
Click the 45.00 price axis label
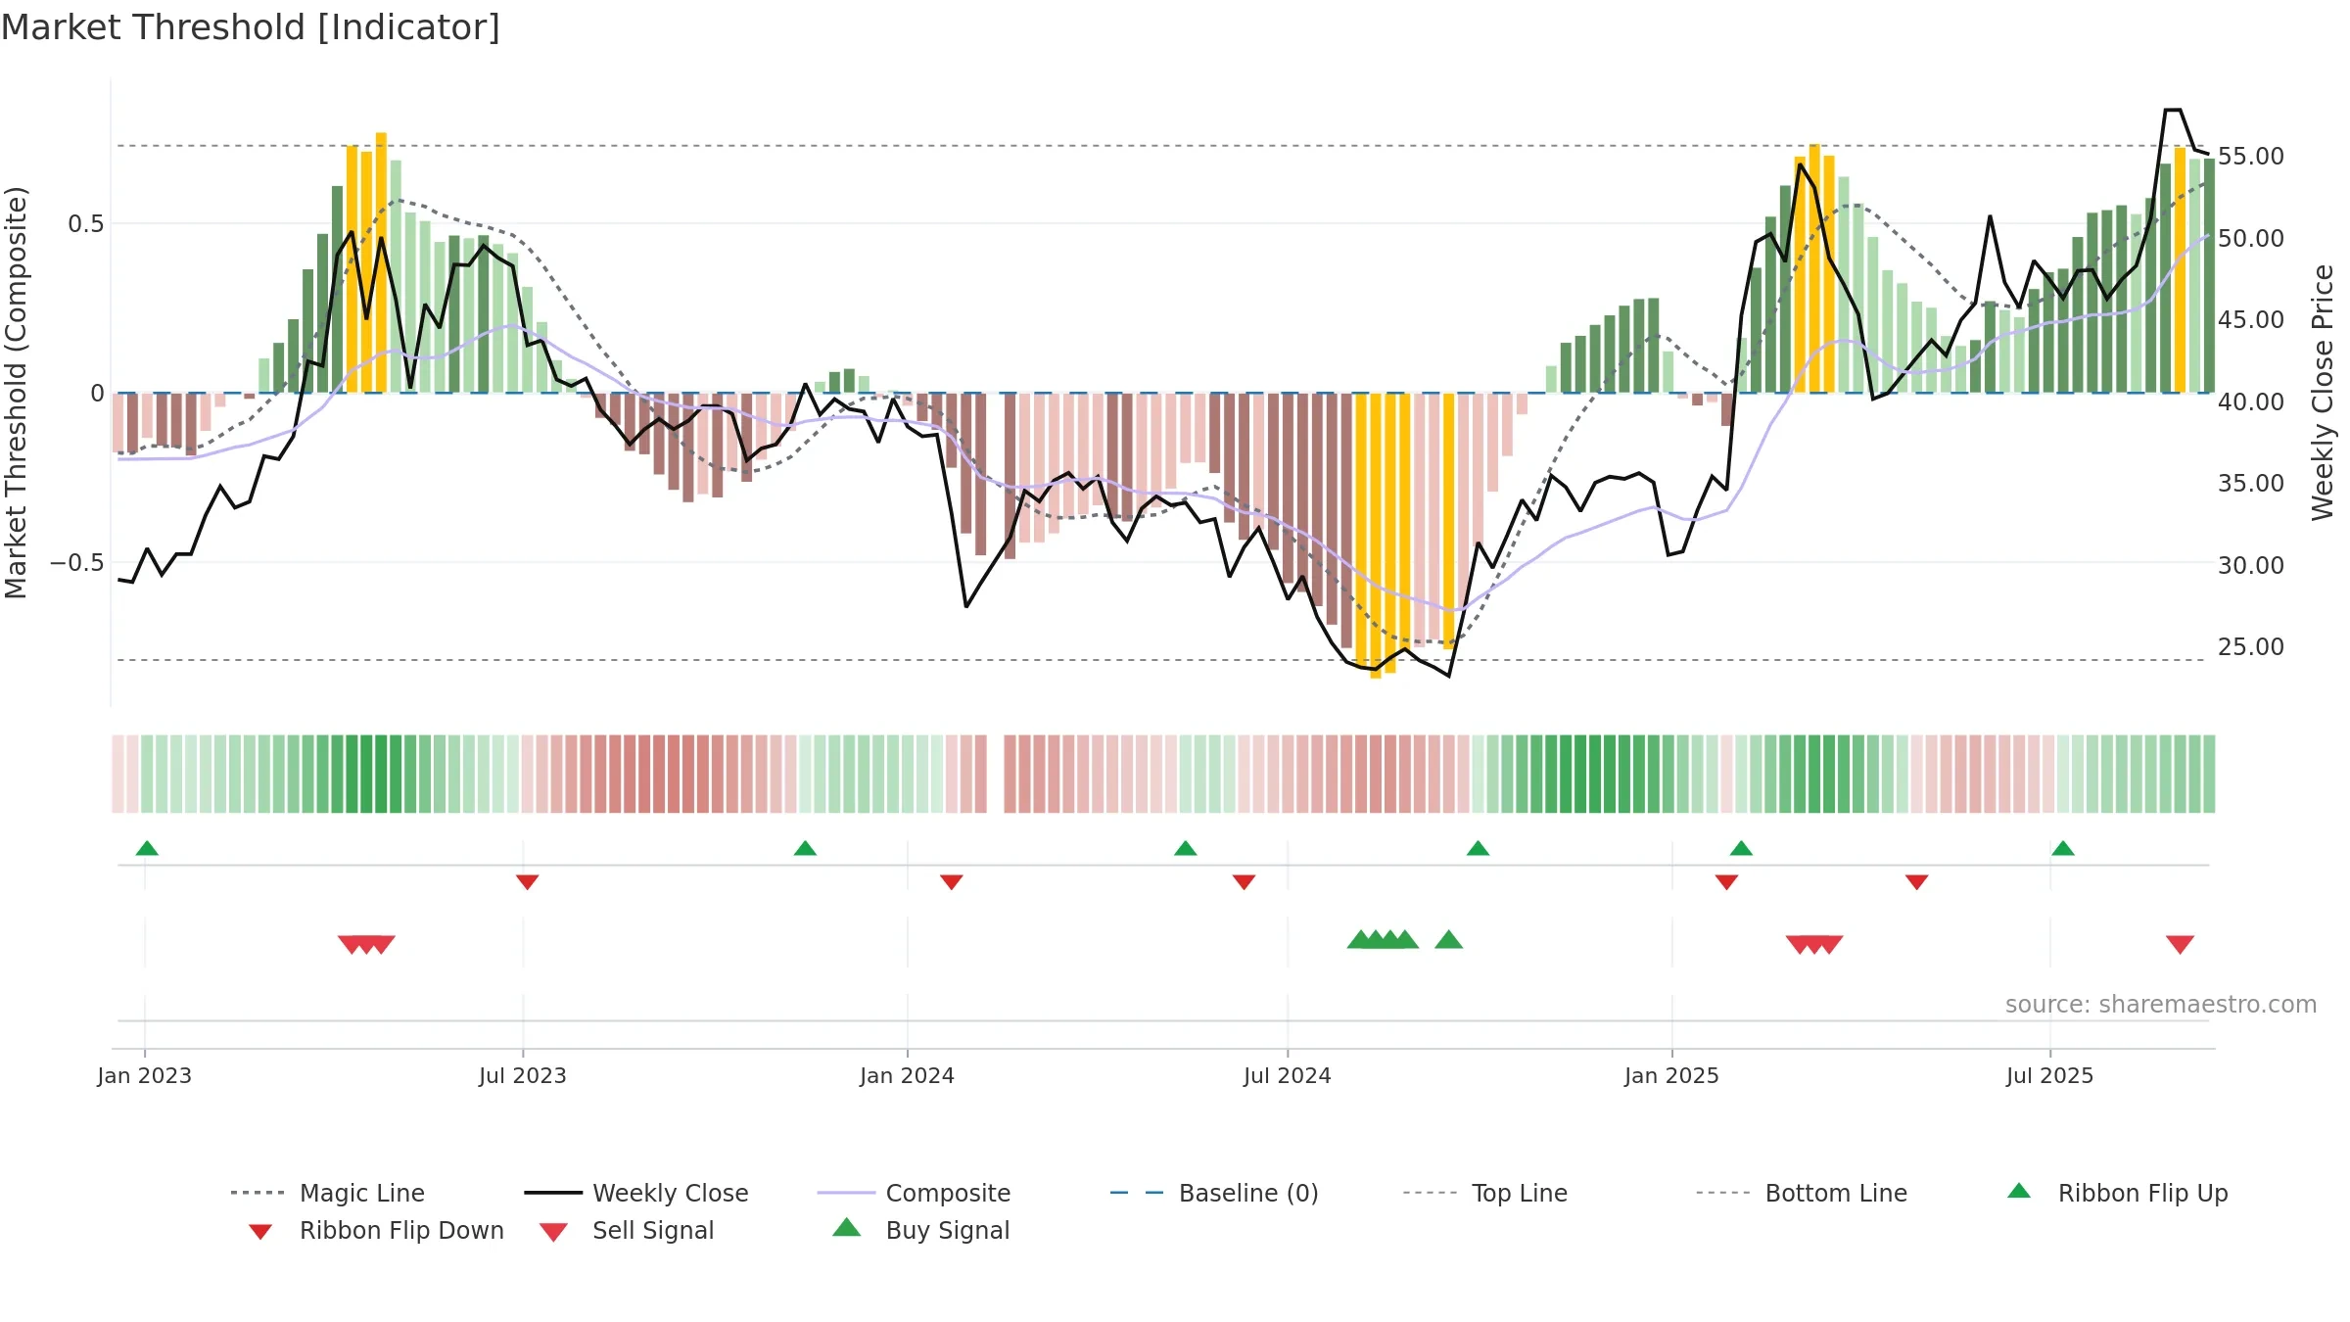(2251, 320)
